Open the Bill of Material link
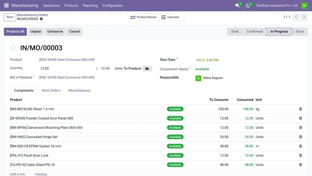The height and width of the screenshot is (176, 312). (x=67, y=77)
